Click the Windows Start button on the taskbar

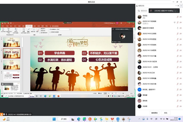pos(53,119)
